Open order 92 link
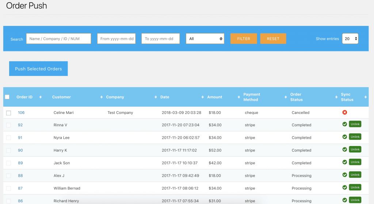The height and width of the screenshot is (204, 374). point(20,125)
